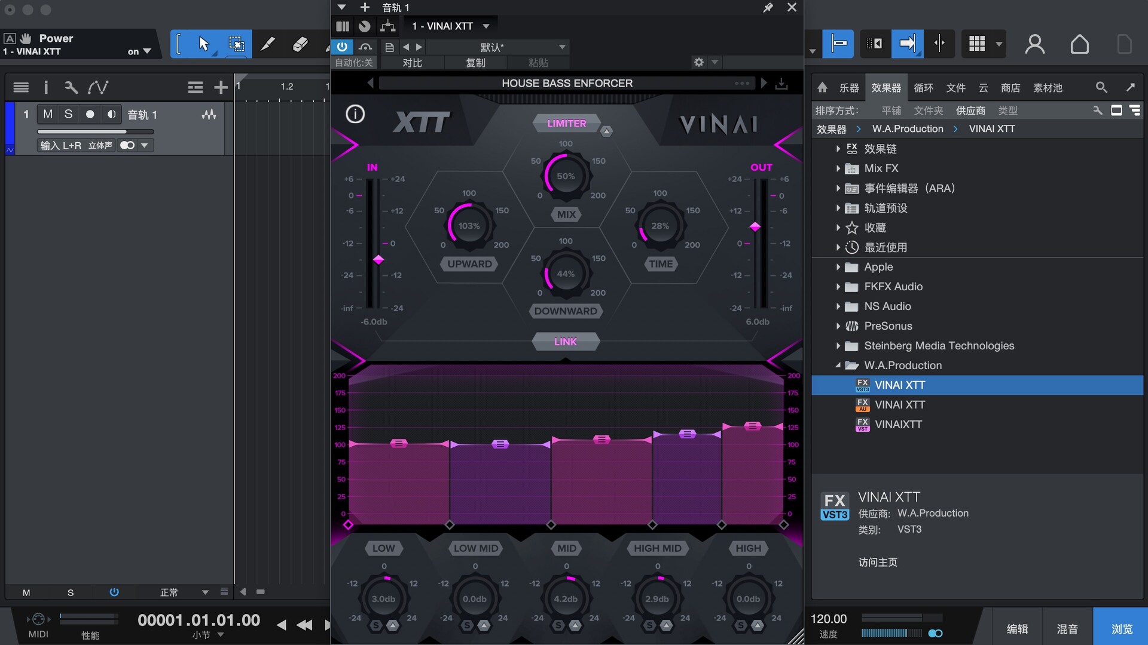Viewport: 1148px width, 645px height.
Task: Open the browser search icon
Action: coord(1101,88)
